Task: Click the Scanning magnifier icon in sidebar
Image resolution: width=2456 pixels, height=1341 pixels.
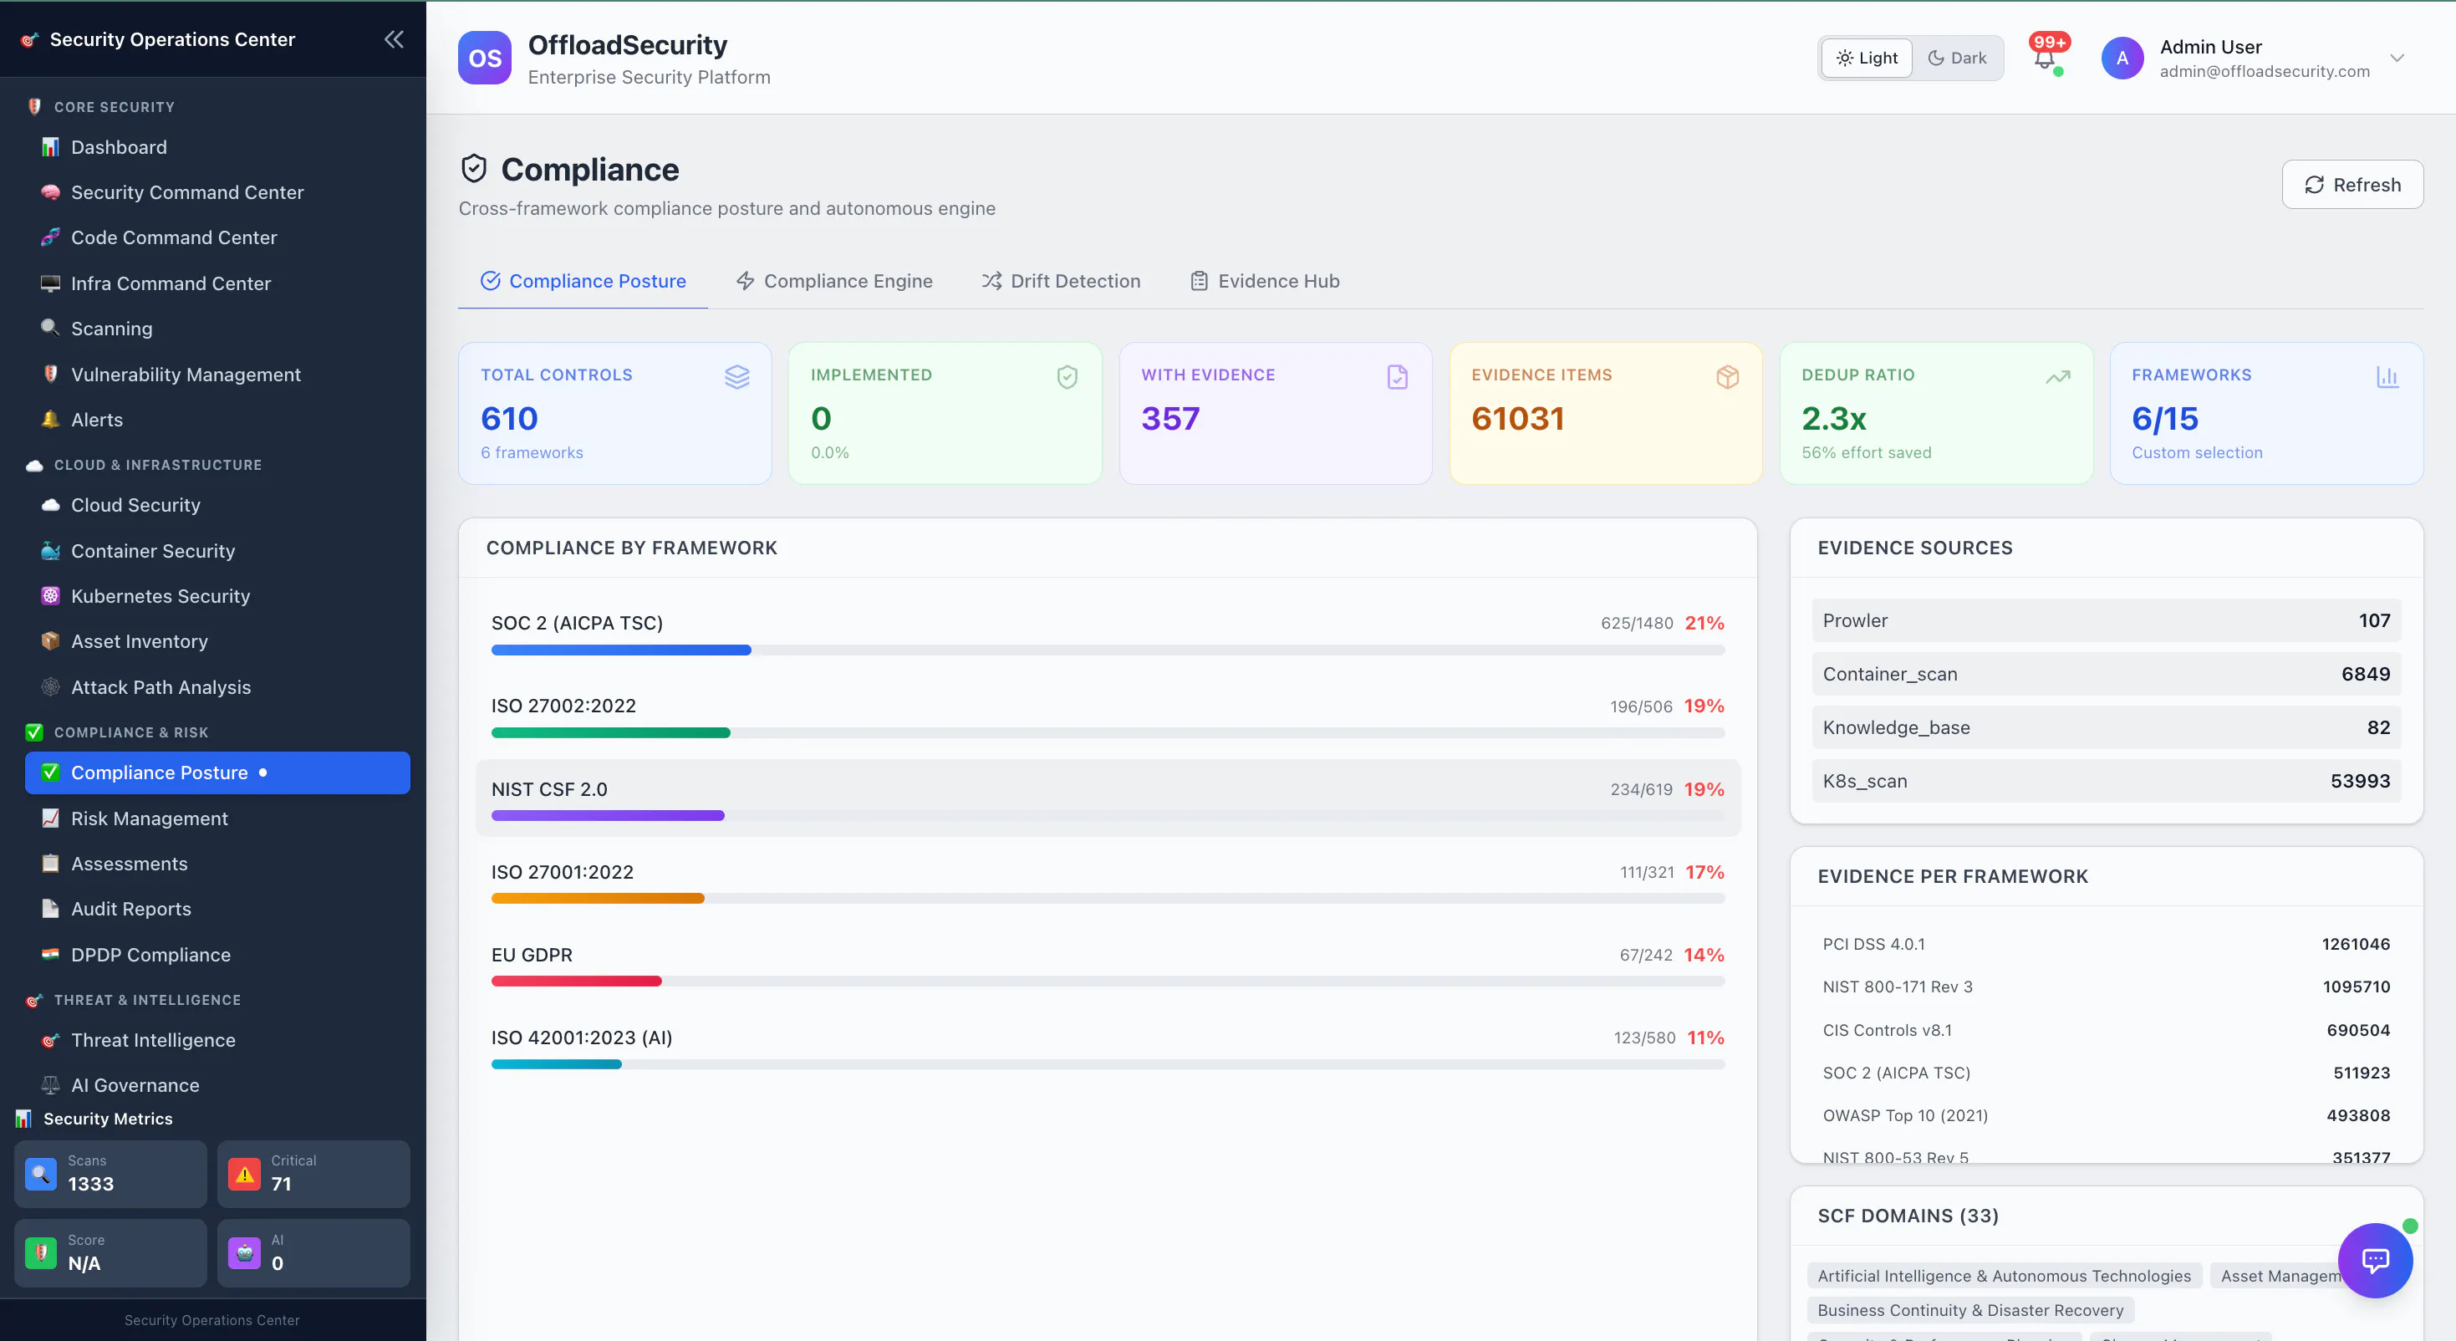Action: 50,328
